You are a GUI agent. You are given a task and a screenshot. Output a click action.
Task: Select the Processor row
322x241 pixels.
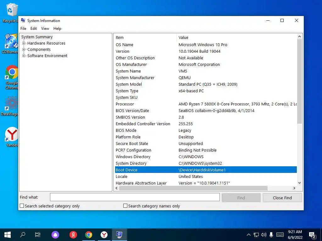point(206,104)
